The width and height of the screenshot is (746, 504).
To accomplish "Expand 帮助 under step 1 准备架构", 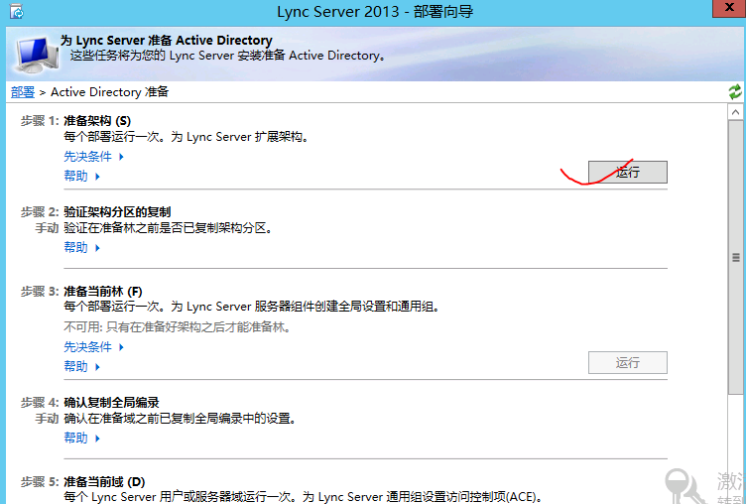I will [81, 176].
